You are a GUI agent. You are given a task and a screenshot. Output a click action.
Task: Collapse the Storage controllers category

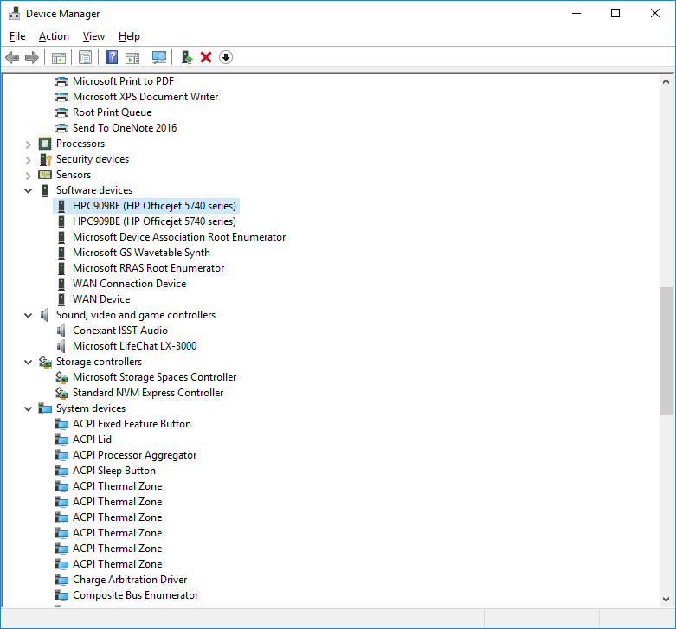coord(28,362)
